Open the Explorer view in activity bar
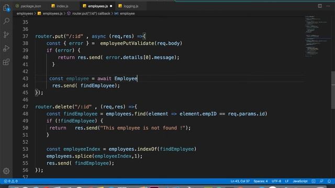 [x=6, y=8]
